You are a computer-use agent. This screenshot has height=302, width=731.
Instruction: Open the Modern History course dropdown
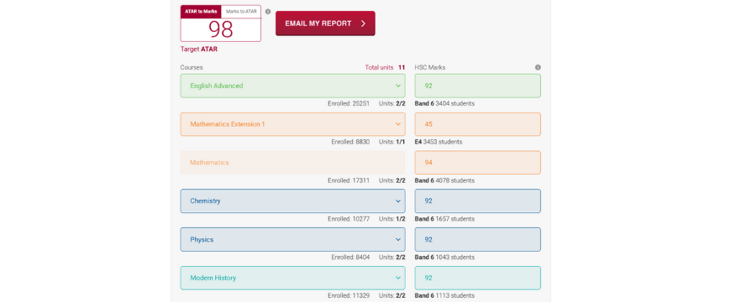point(292,278)
